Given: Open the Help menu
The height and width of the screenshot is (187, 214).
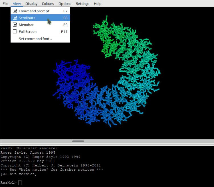Looking at the screenshot, I should tap(98, 3).
